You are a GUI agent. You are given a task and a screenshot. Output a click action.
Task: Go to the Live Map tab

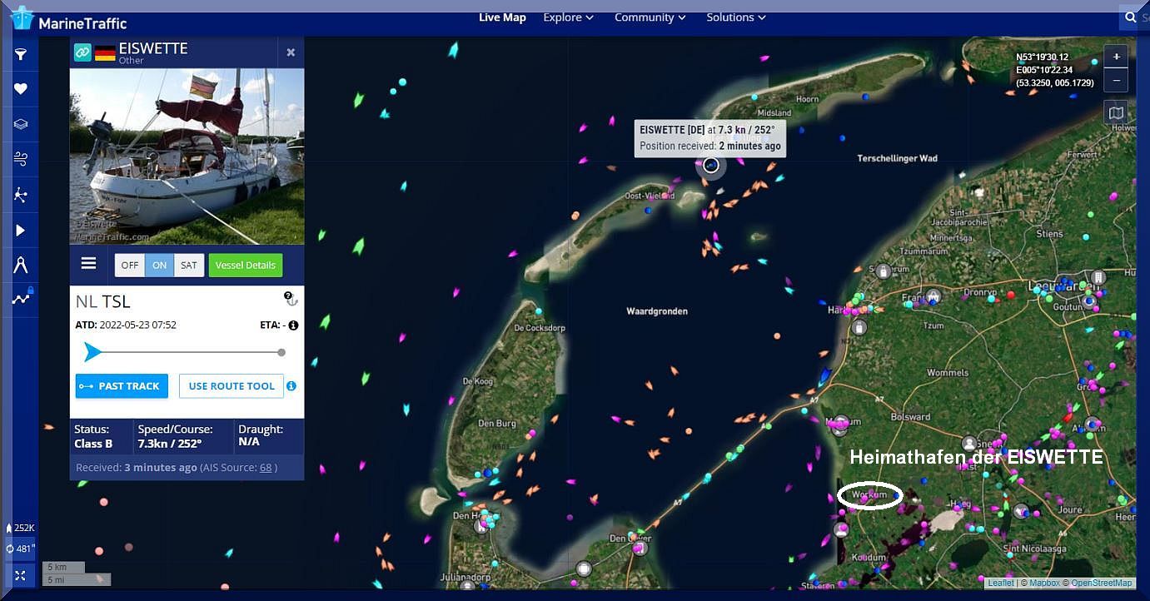coord(502,17)
